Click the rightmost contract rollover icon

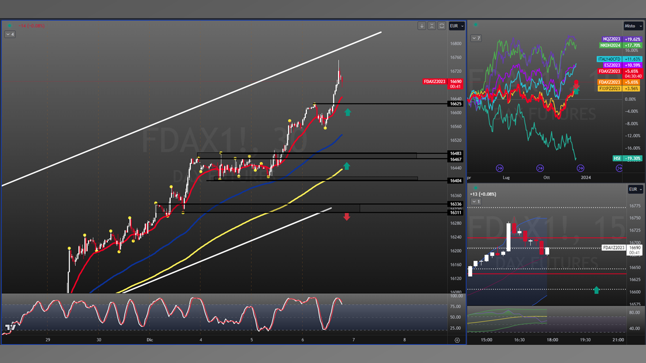(x=619, y=168)
